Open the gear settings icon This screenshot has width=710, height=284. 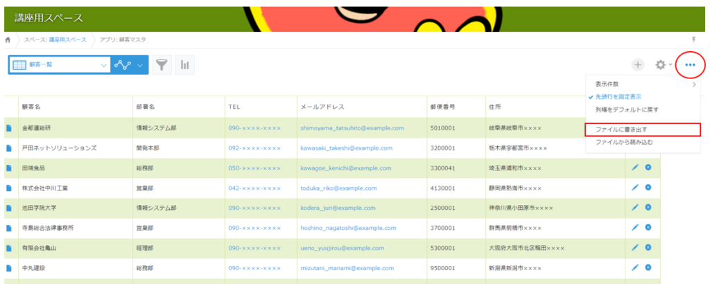point(661,64)
